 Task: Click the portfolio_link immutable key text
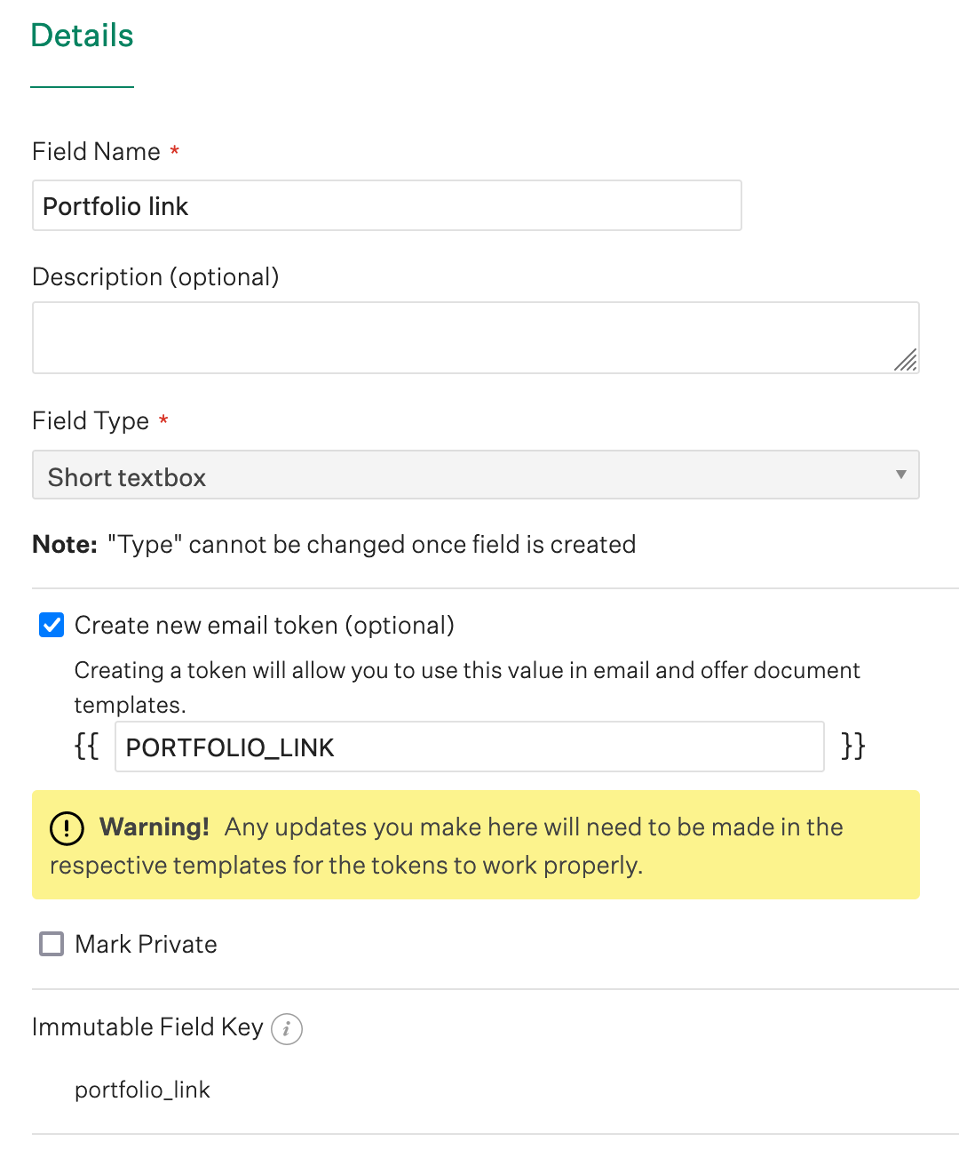pos(143,1090)
